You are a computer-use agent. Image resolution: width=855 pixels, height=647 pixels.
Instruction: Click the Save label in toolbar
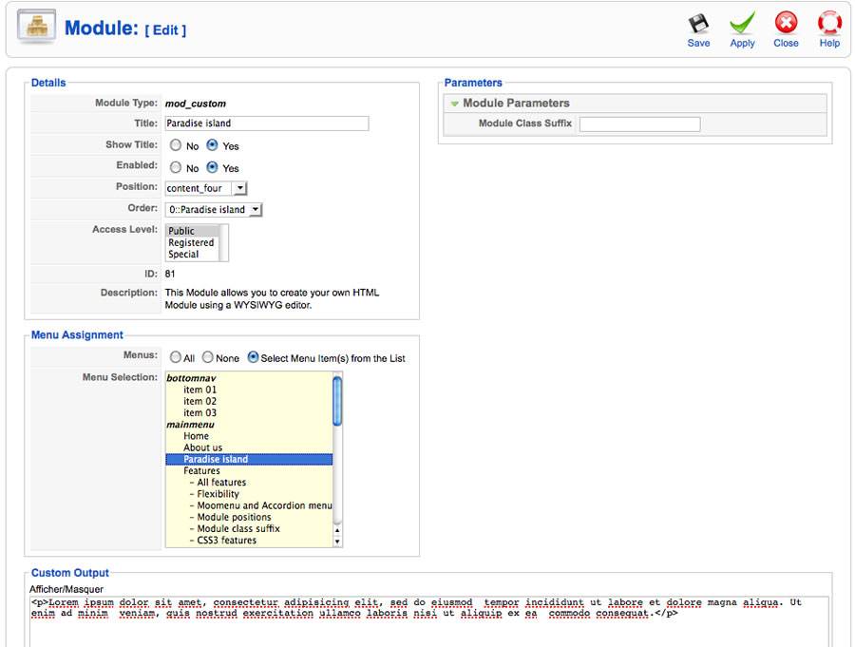(x=698, y=43)
